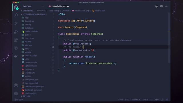Open the artisan file
The height and width of the screenshot is (103, 183).
tap(28, 76)
